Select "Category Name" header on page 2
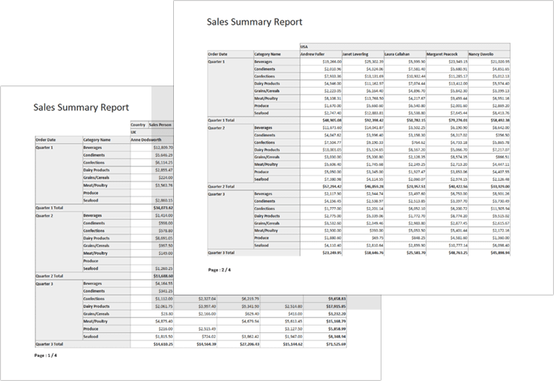The image size is (554, 381). 277,54
